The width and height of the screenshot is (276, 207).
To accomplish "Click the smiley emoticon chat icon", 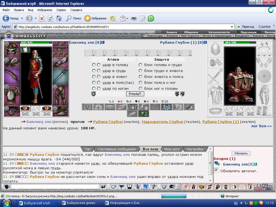I will point(164,187).
